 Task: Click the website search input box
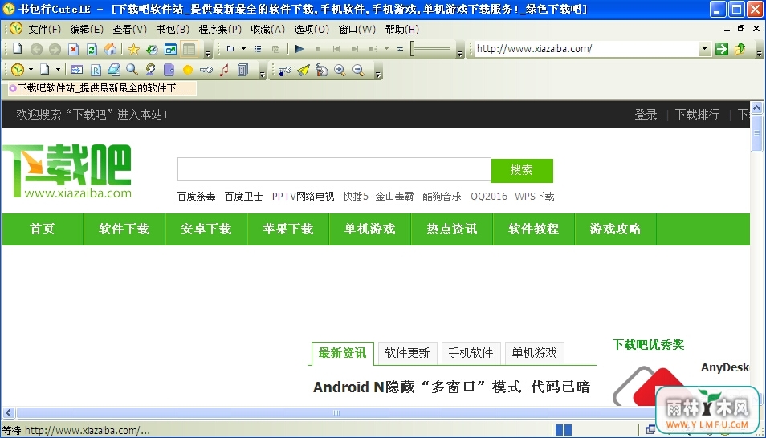pyautogui.click(x=335, y=169)
